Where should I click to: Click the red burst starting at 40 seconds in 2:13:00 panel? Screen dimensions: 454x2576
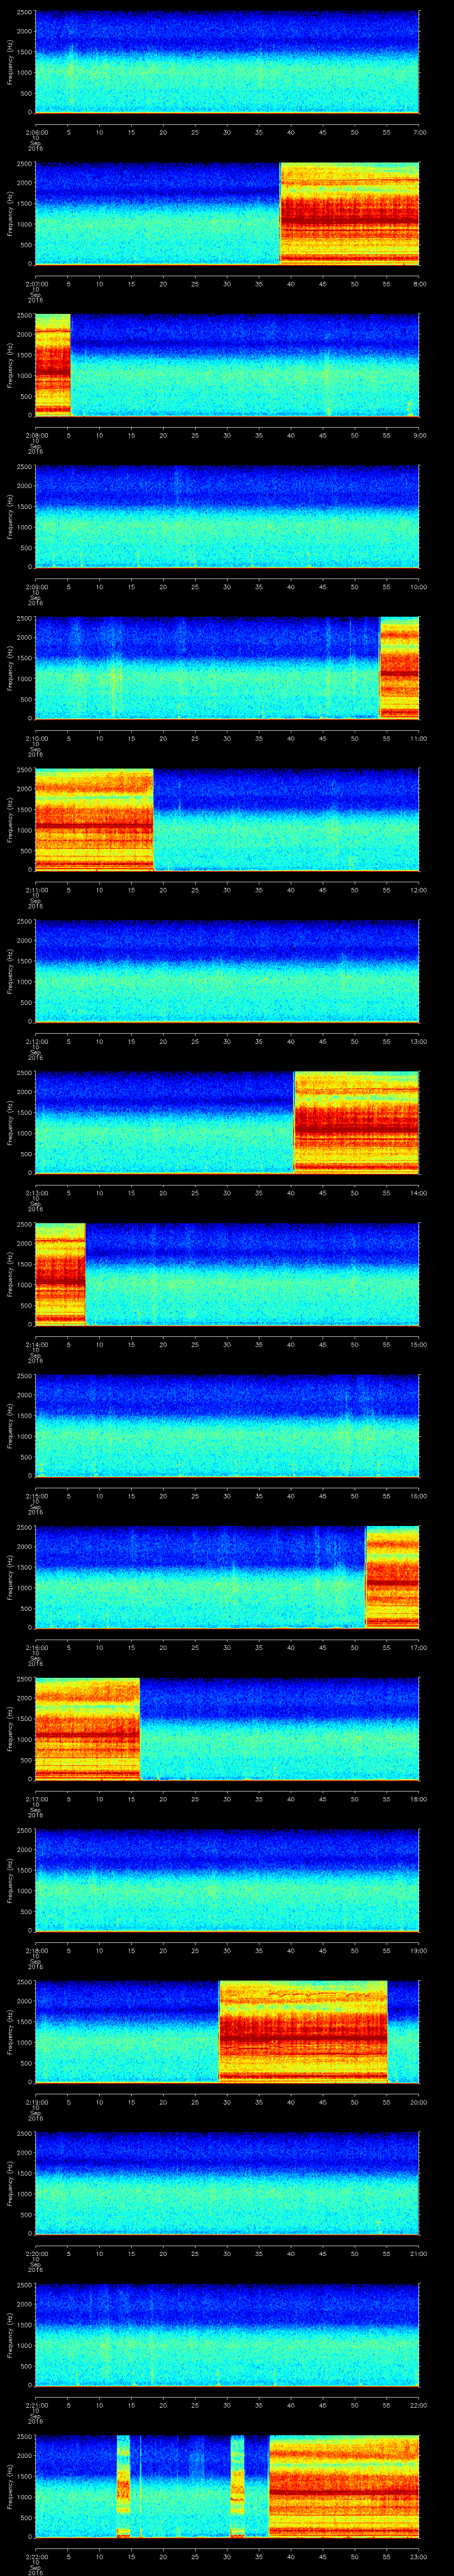(x=356, y=1122)
